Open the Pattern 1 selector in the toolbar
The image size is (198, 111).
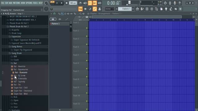click(125, 9)
